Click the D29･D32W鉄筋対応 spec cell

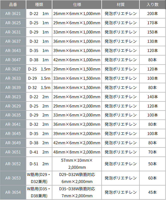pyautogui.click(x=77, y=178)
